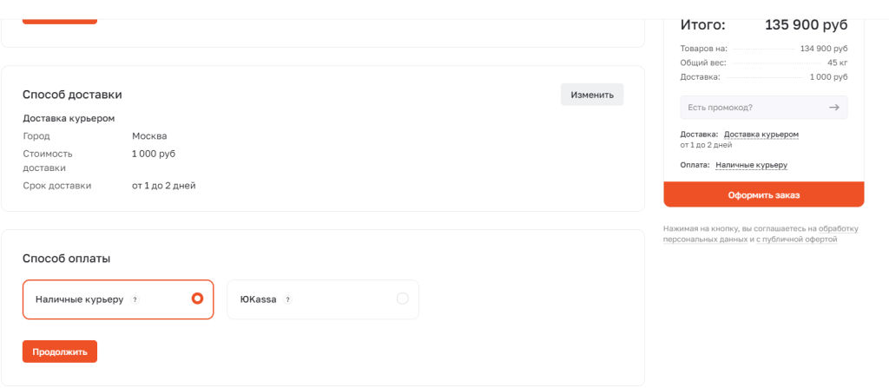This screenshot has width=889, height=388.
Task: Click the 135 900 руб total amount
Action: (806, 25)
